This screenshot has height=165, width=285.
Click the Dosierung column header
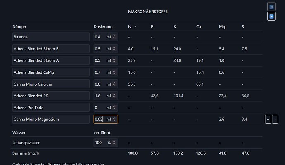(103, 27)
